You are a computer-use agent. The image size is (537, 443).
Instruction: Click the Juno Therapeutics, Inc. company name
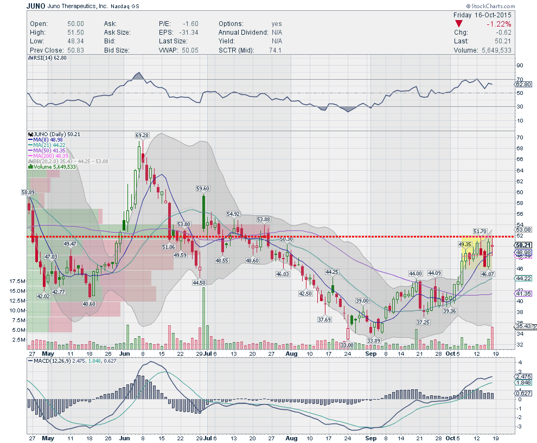click(x=78, y=6)
